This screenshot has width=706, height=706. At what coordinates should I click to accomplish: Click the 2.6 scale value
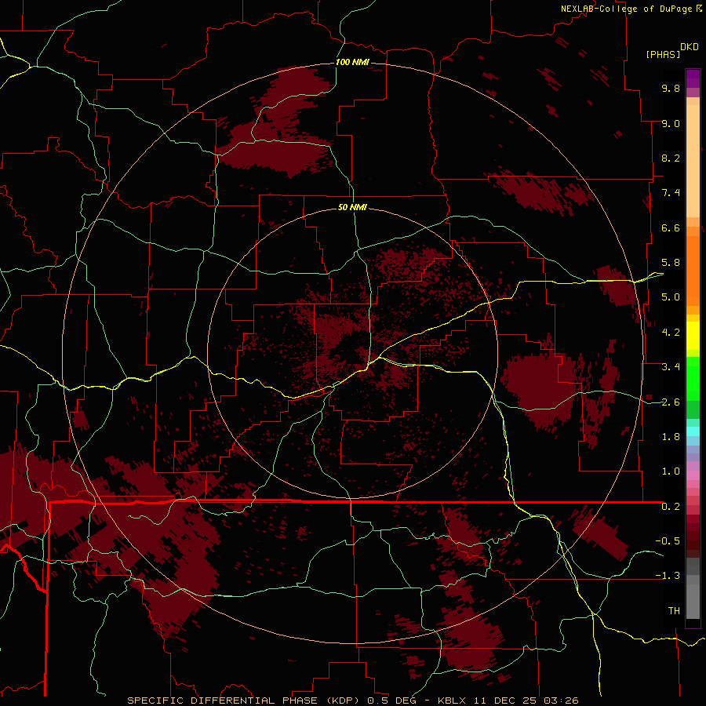tap(671, 402)
